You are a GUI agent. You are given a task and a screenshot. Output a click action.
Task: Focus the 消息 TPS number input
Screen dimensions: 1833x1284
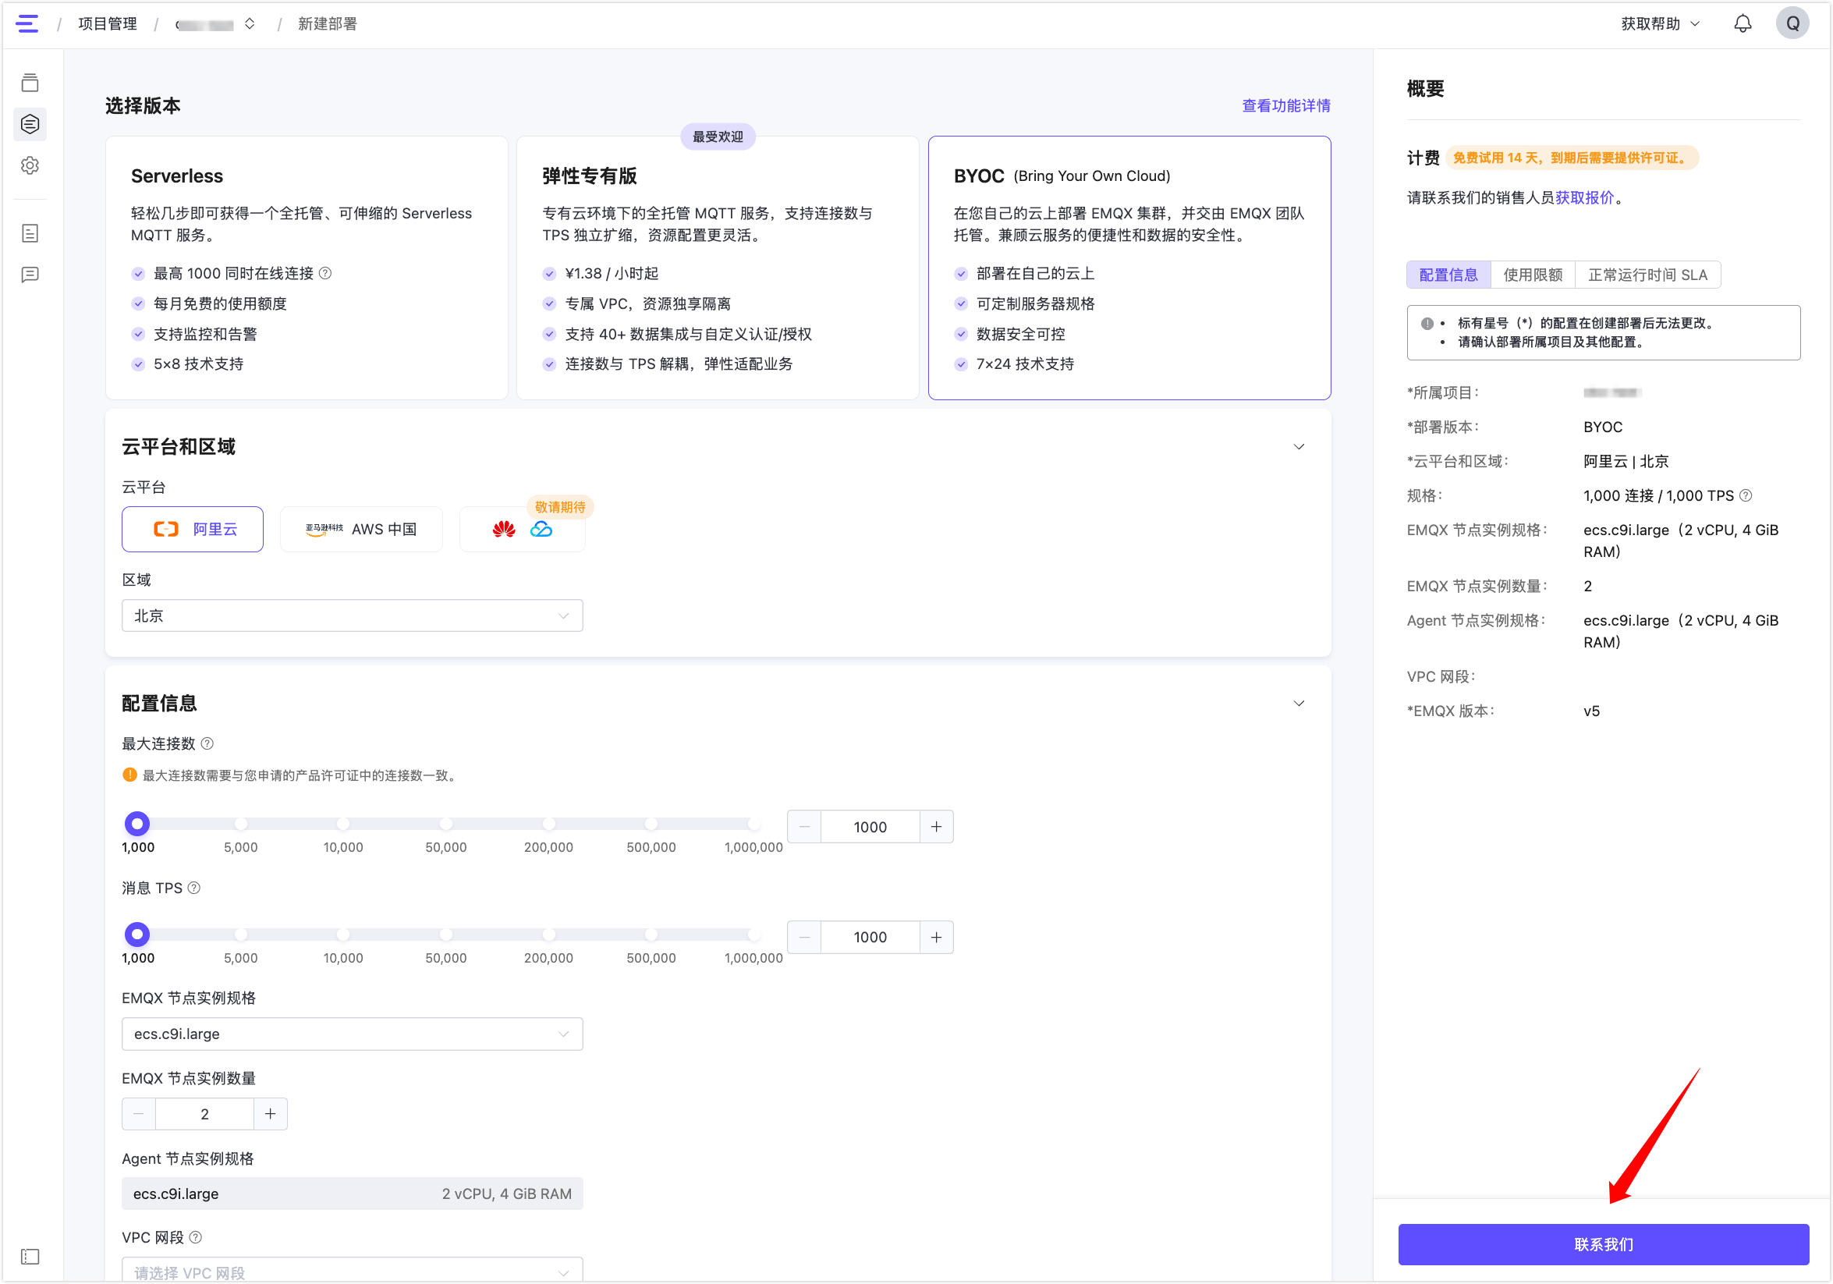pos(870,937)
